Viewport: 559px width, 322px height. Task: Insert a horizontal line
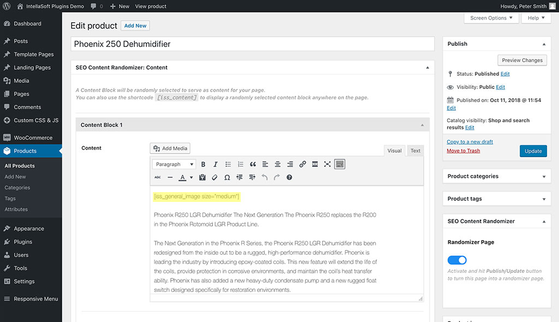pos(170,177)
